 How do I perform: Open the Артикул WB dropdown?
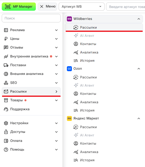tap(81, 7)
